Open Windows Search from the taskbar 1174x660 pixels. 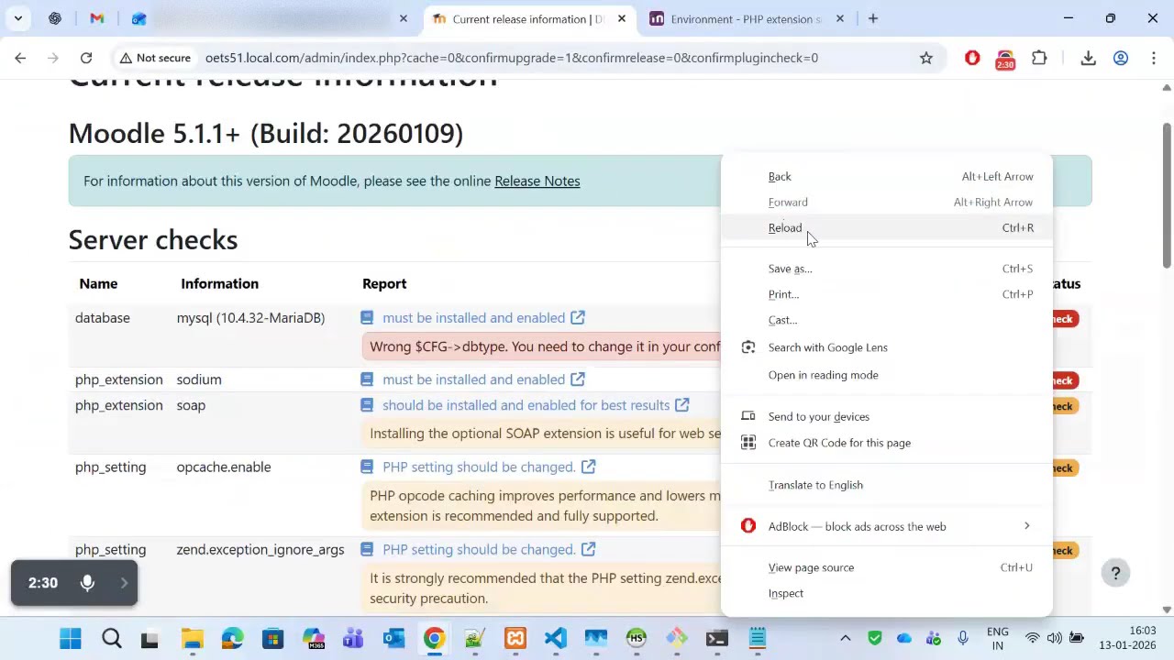[x=111, y=638]
